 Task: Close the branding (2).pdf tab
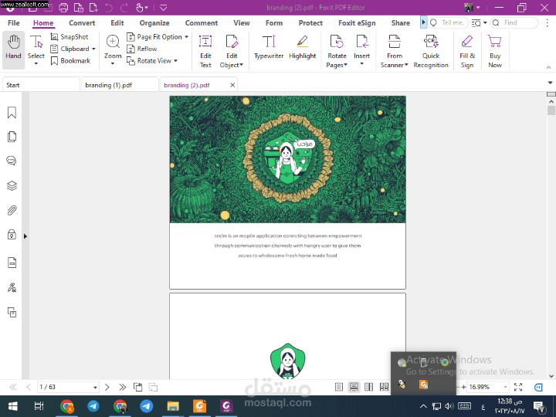tap(232, 85)
